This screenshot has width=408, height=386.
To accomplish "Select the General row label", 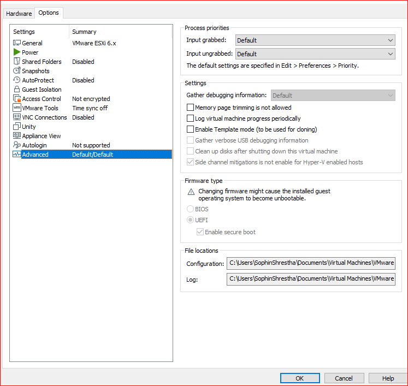I will pos(32,43).
